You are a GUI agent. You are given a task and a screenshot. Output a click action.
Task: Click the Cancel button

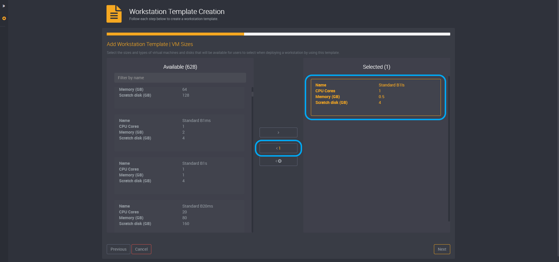(141, 249)
